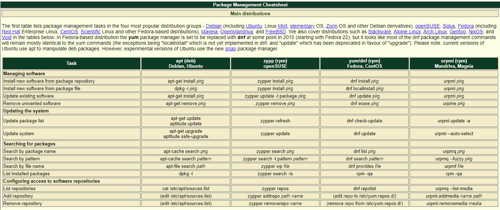Select the urpmi.update -a cell
Screen dimensions: 500x210
click(x=454, y=121)
